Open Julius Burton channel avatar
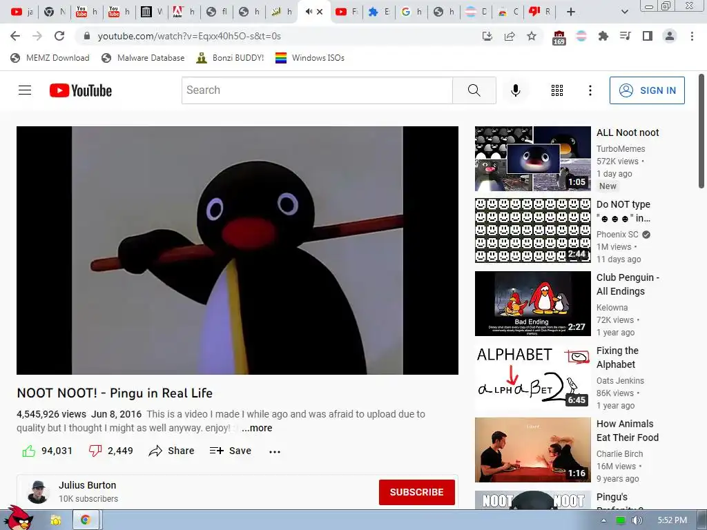Screen dimensions: 707x530 tap(38, 491)
